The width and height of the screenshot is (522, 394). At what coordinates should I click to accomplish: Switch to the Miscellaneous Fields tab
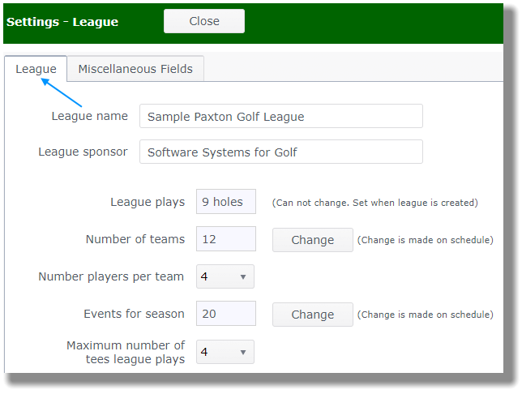(x=135, y=69)
